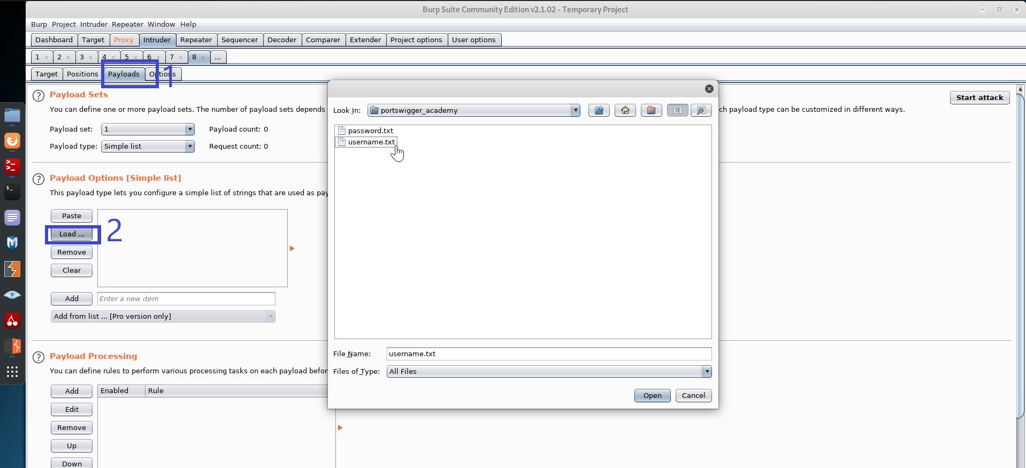Open the Burp menu
The height and width of the screenshot is (468, 1026).
point(39,25)
